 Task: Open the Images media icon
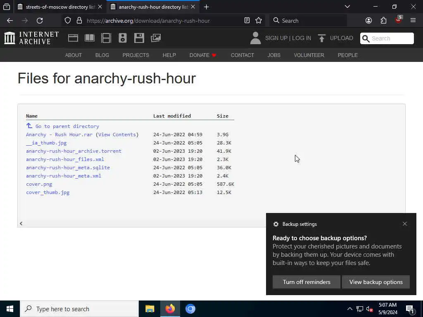click(156, 38)
